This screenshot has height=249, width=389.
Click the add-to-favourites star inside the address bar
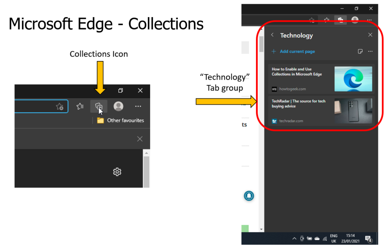pos(60,106)
